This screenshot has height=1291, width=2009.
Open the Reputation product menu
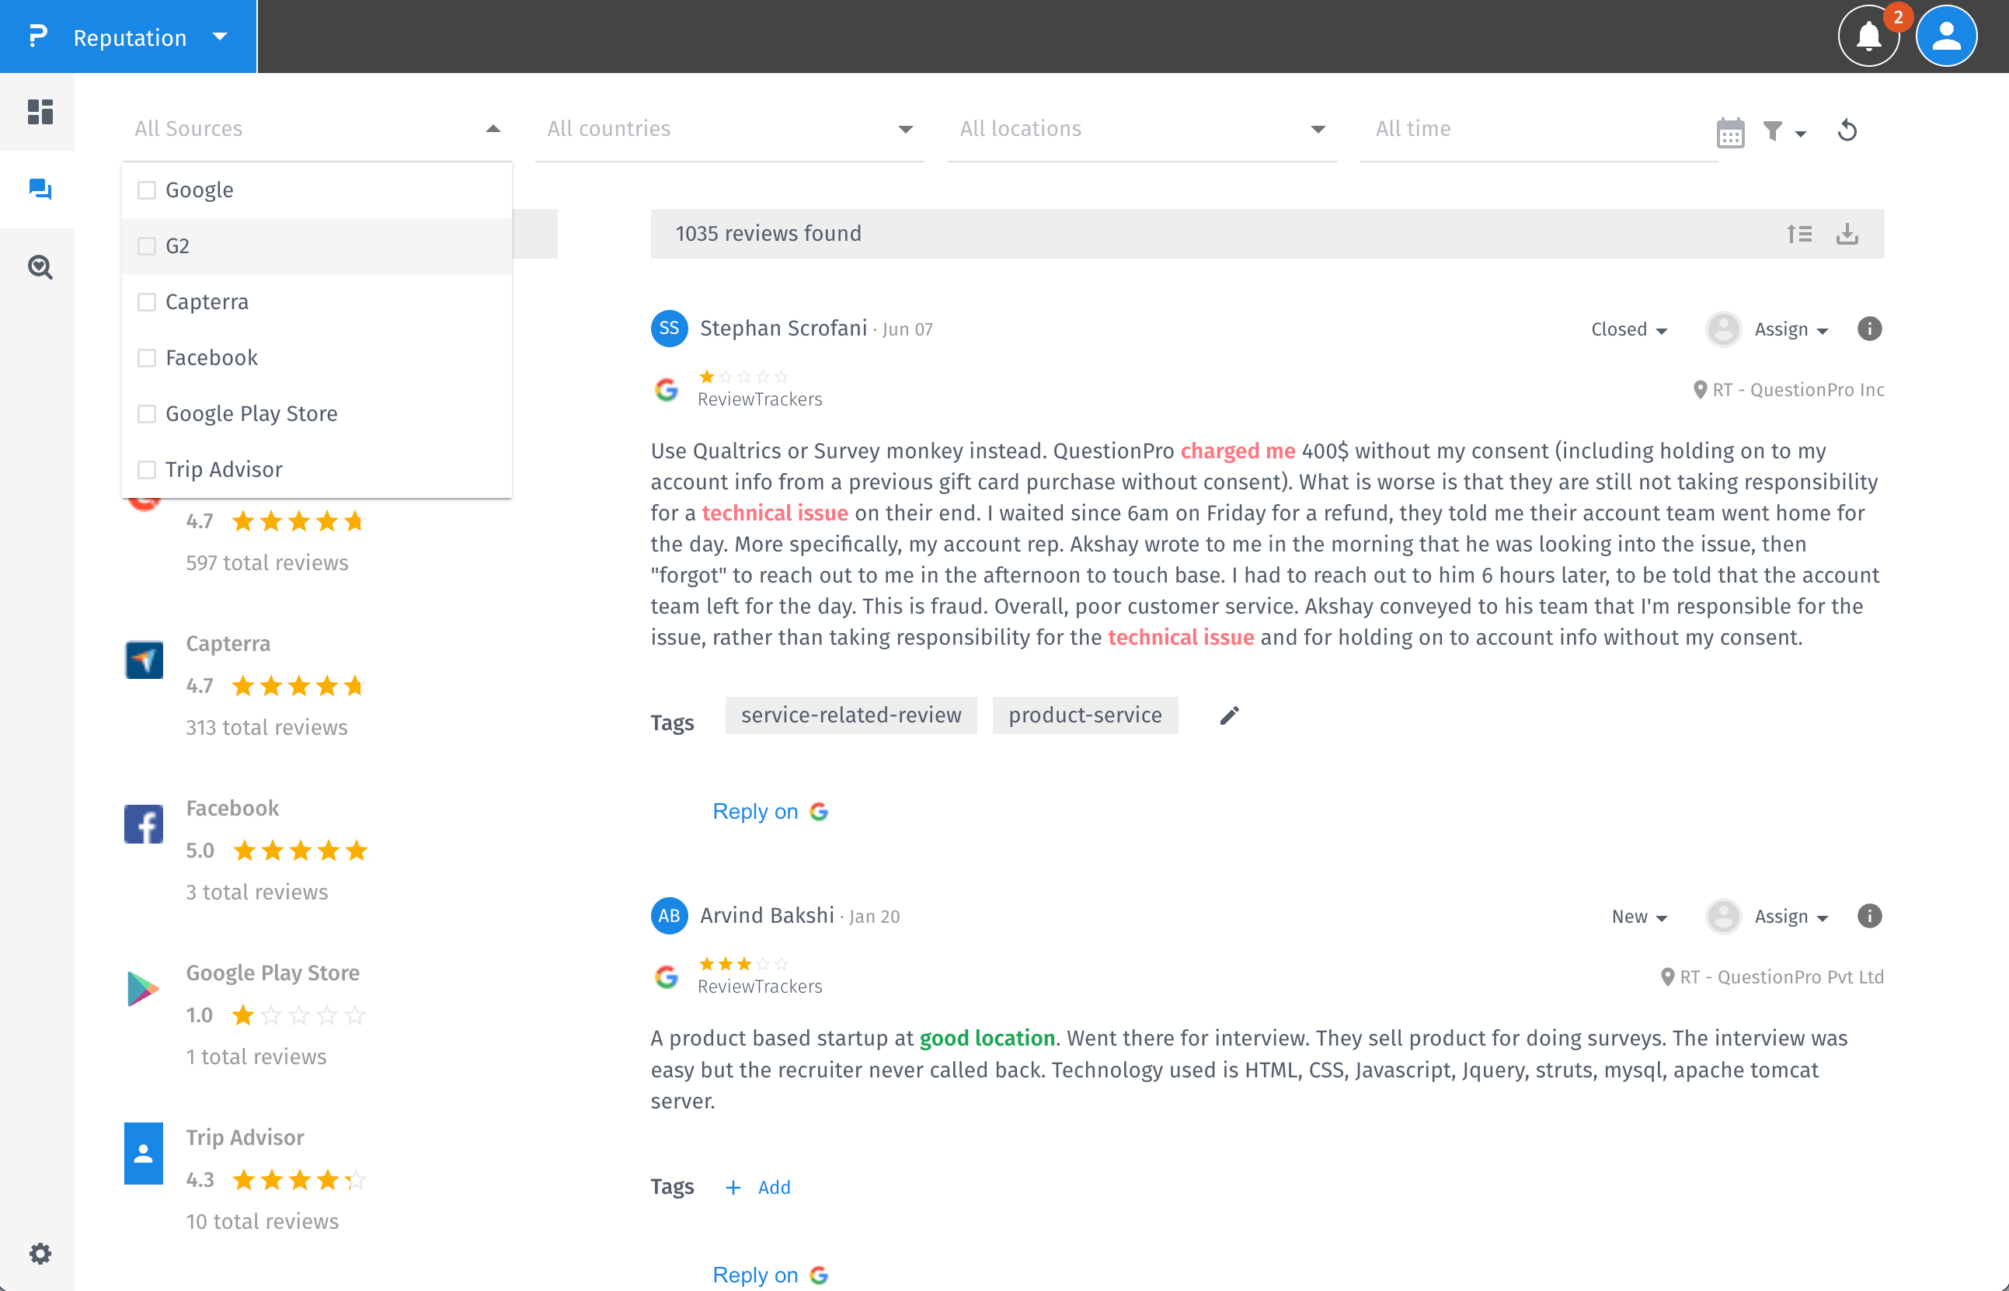click(129, 37)
